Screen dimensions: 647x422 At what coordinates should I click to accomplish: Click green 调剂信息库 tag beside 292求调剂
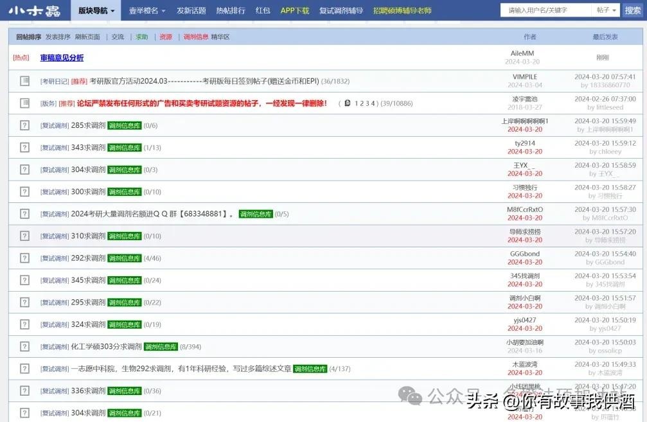tap(124, 258)
